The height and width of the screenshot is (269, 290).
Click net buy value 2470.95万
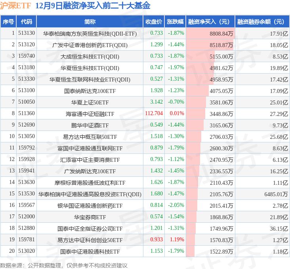[221, 160]
